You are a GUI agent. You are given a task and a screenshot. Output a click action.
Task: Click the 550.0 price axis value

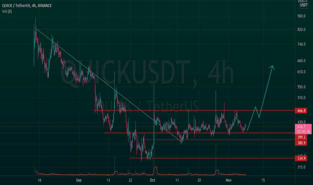click(x=302, y=87)
